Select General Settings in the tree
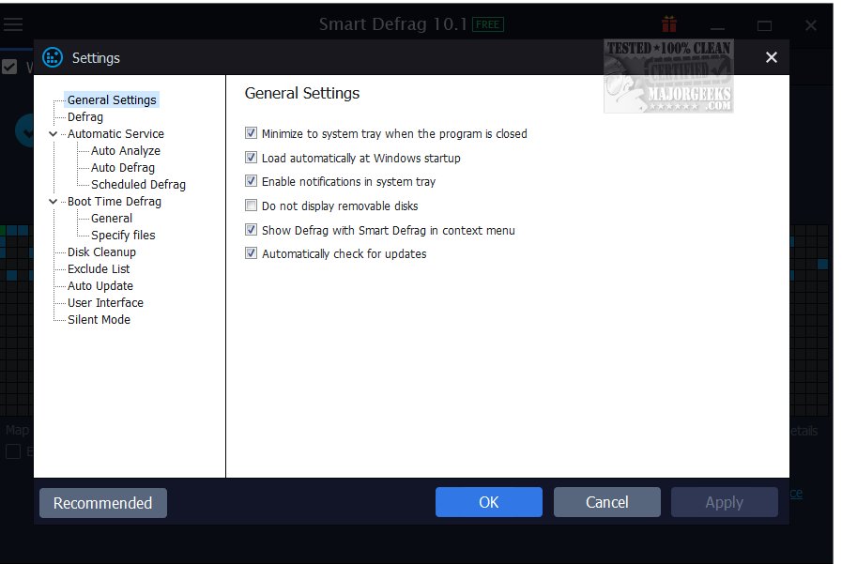 [112, 99]
